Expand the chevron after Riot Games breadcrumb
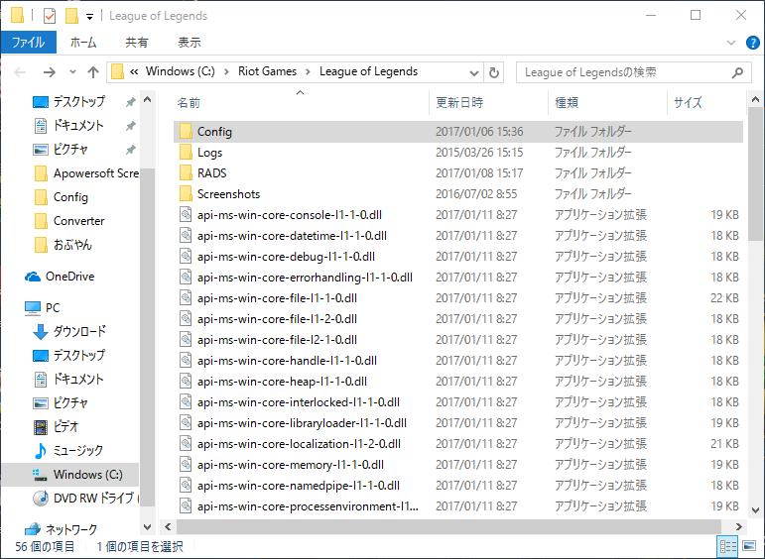 point(308,71)
